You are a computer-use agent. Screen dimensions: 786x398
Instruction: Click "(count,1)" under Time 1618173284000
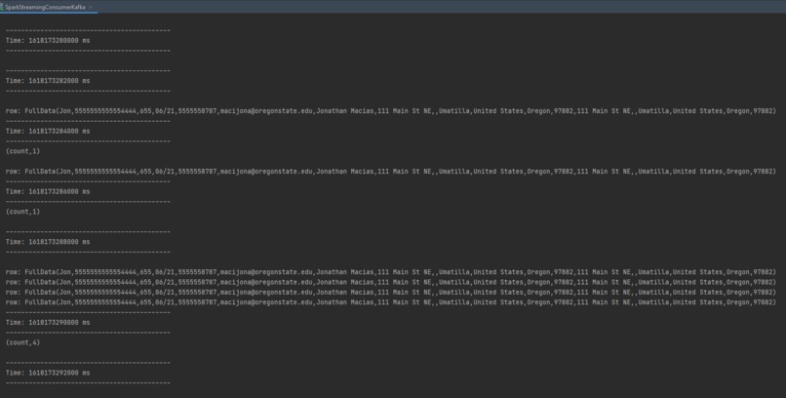tap(23, 151)
